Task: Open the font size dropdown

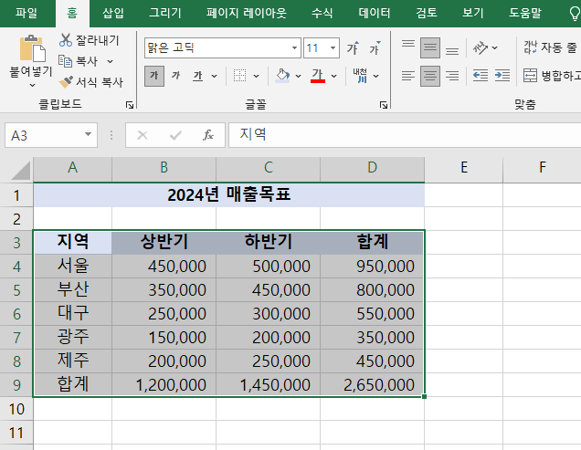Action: (x=333, y=47)
